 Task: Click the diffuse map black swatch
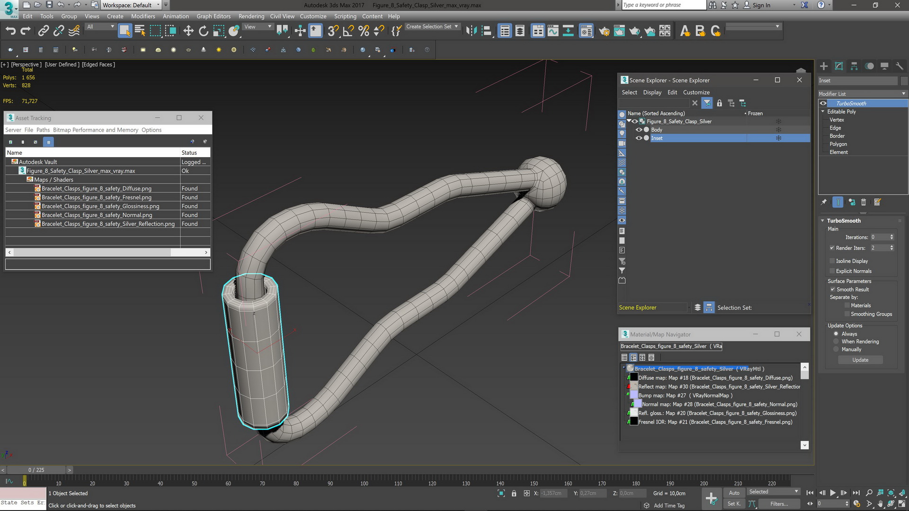(x=633, y=378)
